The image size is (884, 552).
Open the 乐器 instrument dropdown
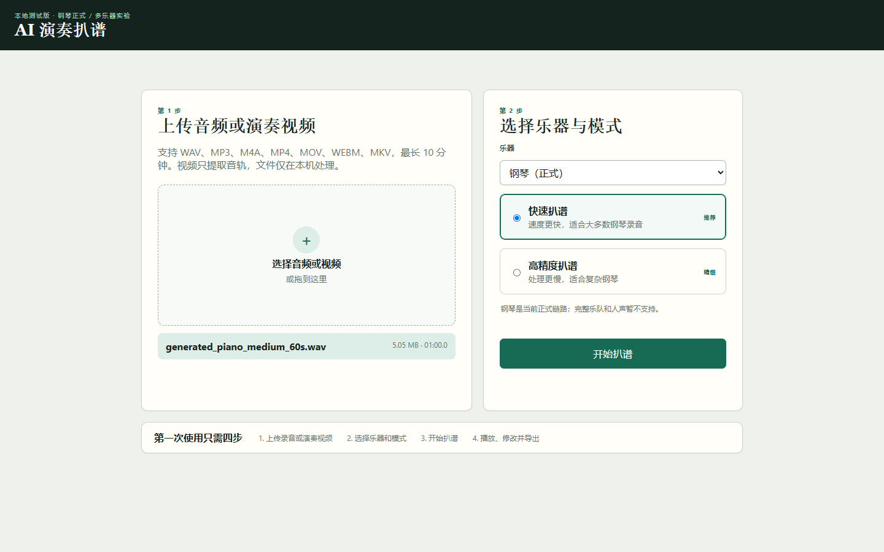pos(613,173)
